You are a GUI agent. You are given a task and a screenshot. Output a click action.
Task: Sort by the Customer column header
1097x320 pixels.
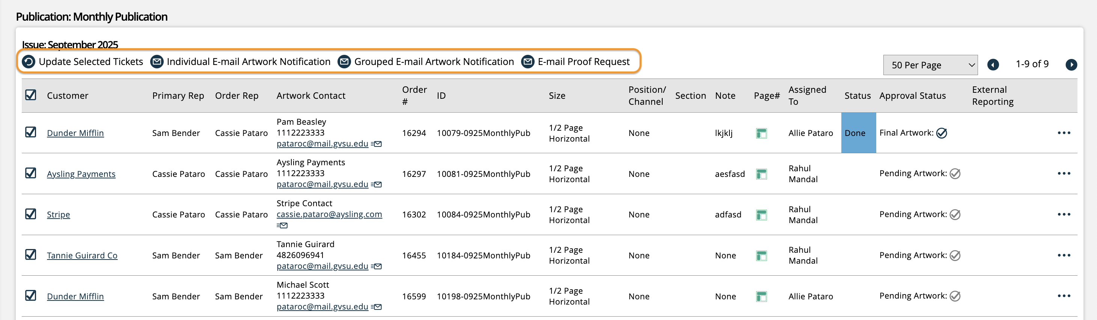point(68,96)
